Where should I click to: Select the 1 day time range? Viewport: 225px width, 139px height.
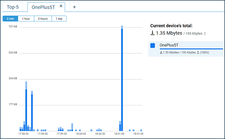pos(59,19)
